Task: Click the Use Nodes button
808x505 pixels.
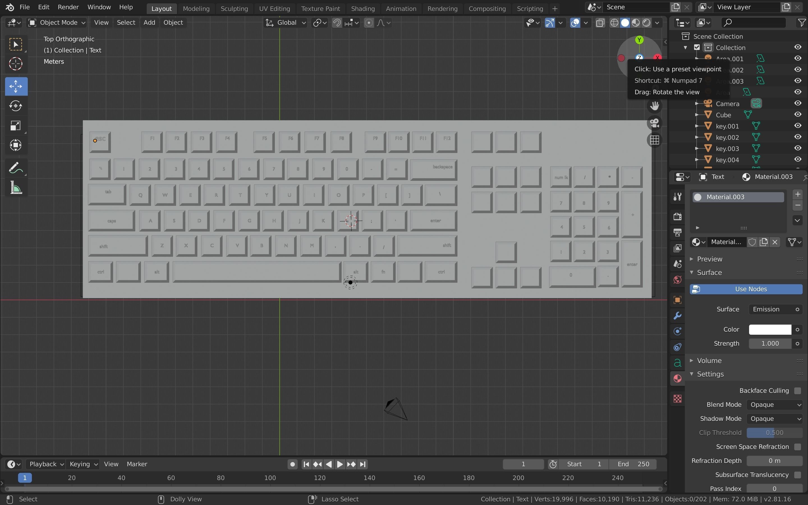Action: coord(746,289)
